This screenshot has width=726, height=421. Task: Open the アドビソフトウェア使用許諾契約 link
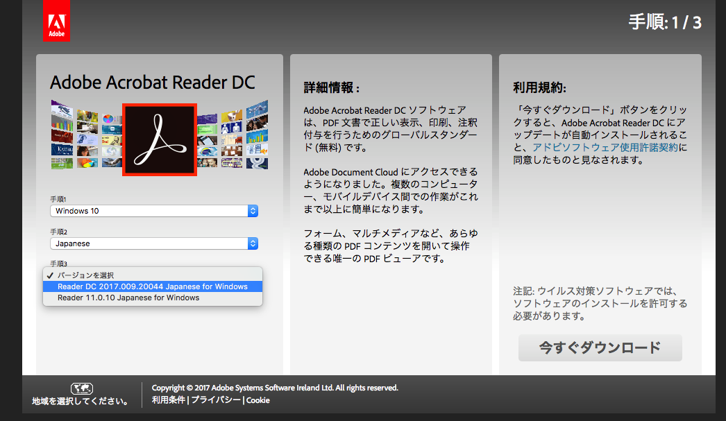pyautogui.click(x=605, y=148)
